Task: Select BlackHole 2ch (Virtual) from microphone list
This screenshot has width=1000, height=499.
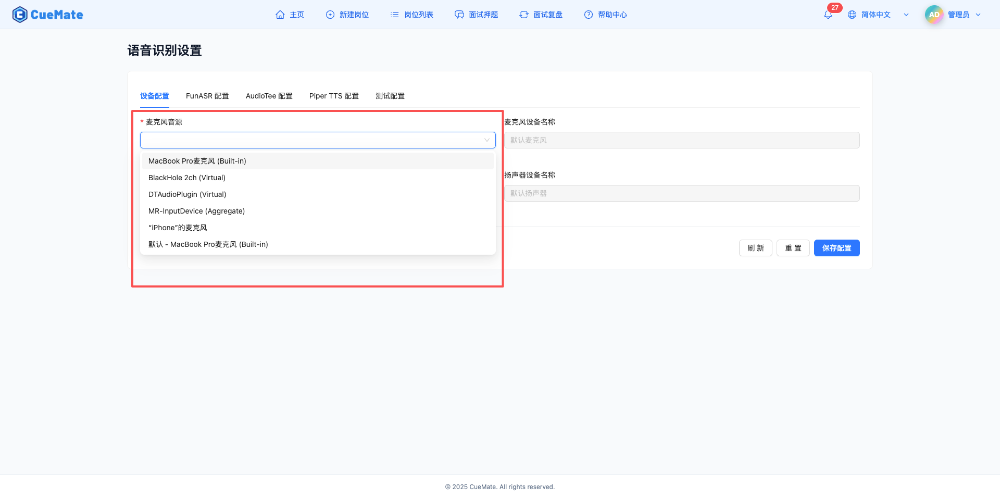Action: click(187, 177)
